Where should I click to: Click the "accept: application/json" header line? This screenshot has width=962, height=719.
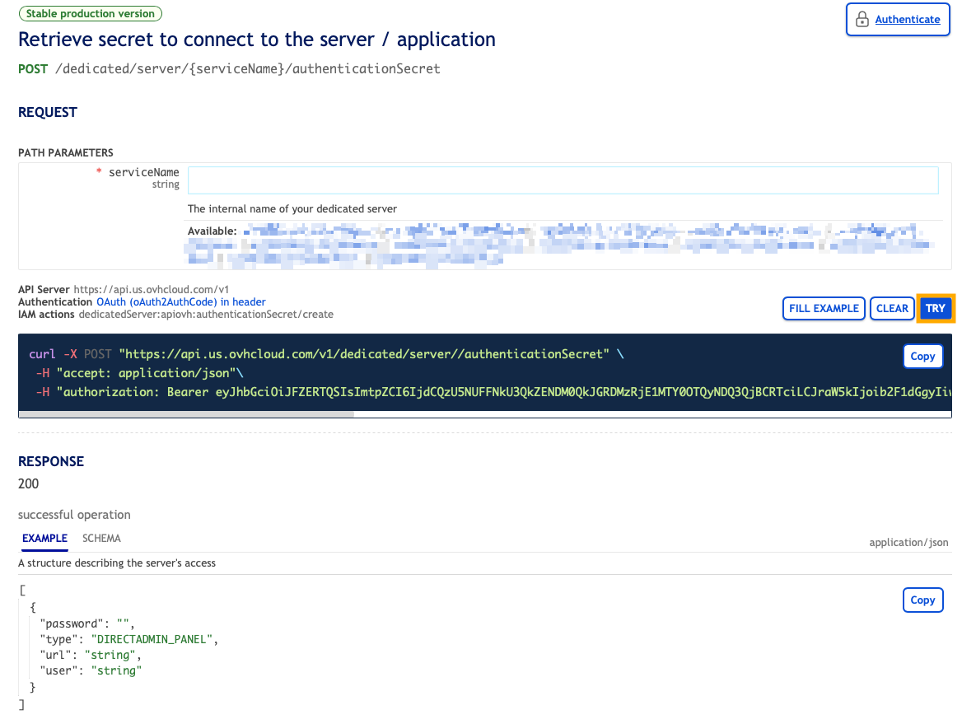[139, 373]
